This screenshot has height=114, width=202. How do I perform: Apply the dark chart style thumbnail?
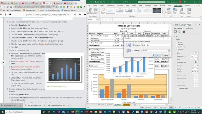(157, 11)
